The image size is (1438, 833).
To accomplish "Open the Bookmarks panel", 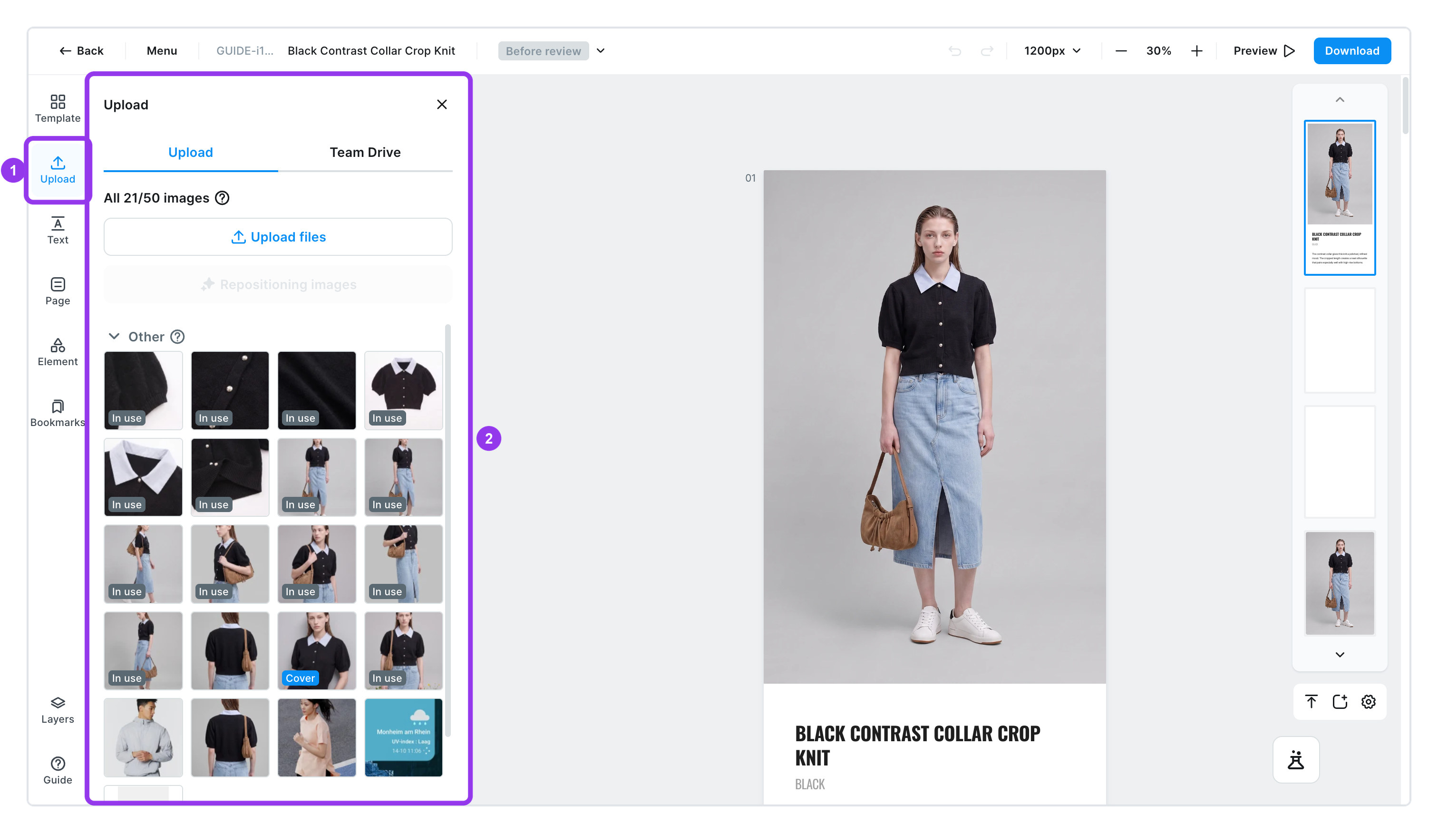I will click(x=58, y=413).
